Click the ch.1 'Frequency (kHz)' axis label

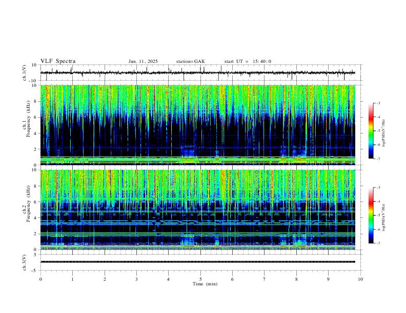point(28,118)
